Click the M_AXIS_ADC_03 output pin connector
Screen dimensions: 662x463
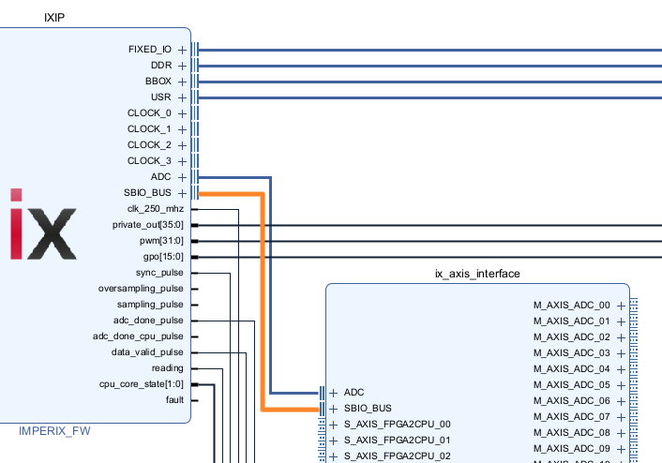[633, 352]
